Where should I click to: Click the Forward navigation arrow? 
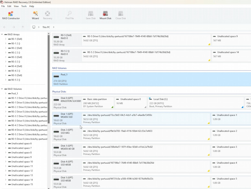(14, 27)
